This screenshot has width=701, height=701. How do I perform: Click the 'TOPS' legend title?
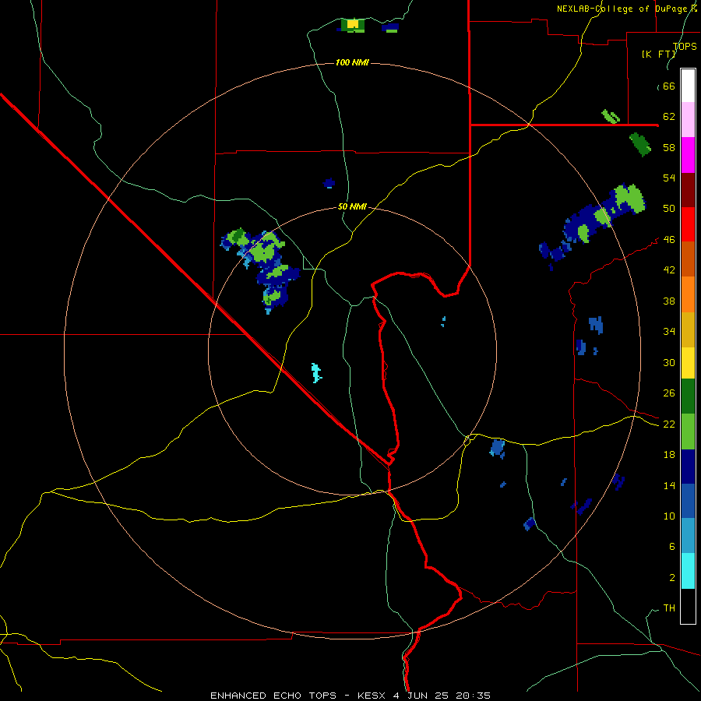[685, 47]
